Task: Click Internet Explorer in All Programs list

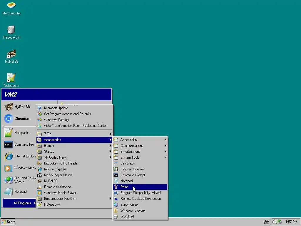Action: (x=74, y=169)
